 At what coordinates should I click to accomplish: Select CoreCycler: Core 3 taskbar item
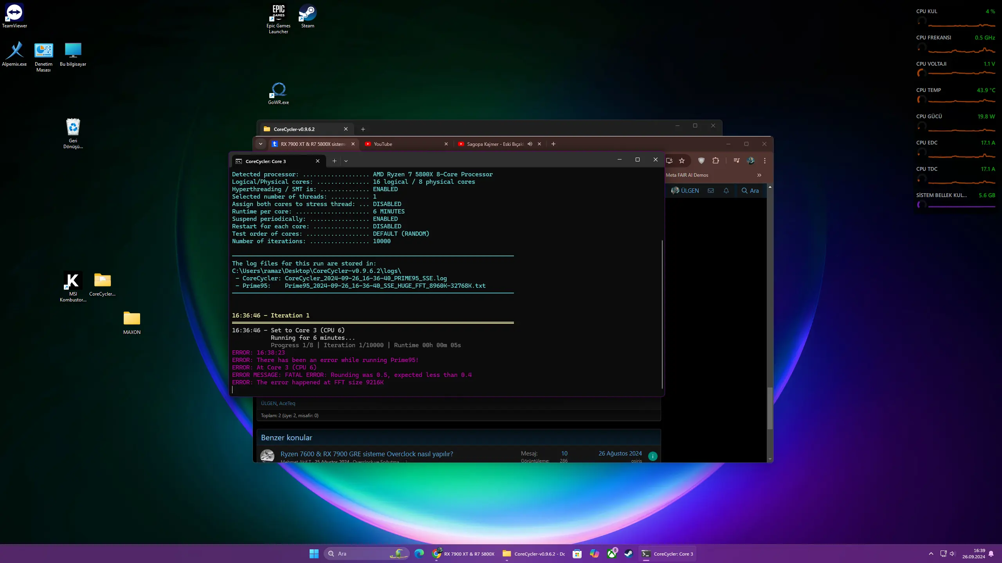(667, 554)
